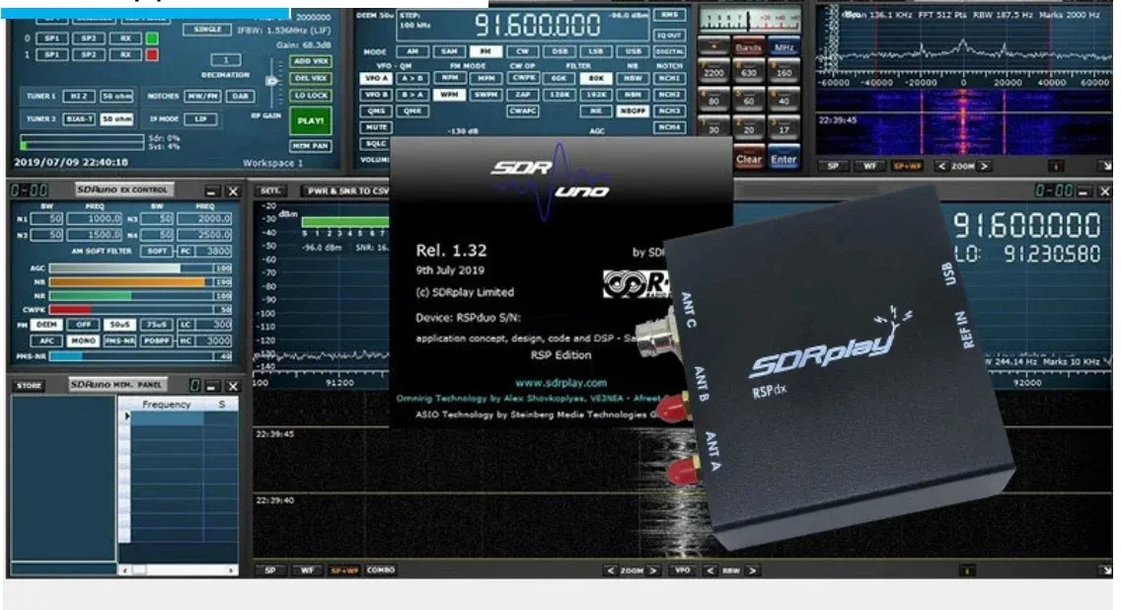This screenshot has height=610, width=1121.
Task: Choose WFM in FM MODE section
Action: pyautogui.click(x=449, y=95)
